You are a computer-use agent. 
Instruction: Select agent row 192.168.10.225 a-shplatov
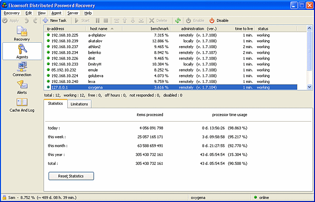pos(170,35)
